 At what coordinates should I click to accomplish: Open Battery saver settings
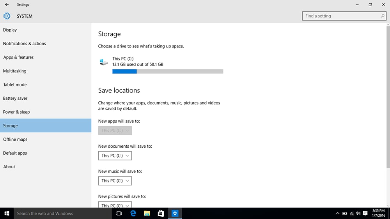pos(46,98)
